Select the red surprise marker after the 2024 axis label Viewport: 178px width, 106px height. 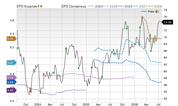[x=44, y=74]
